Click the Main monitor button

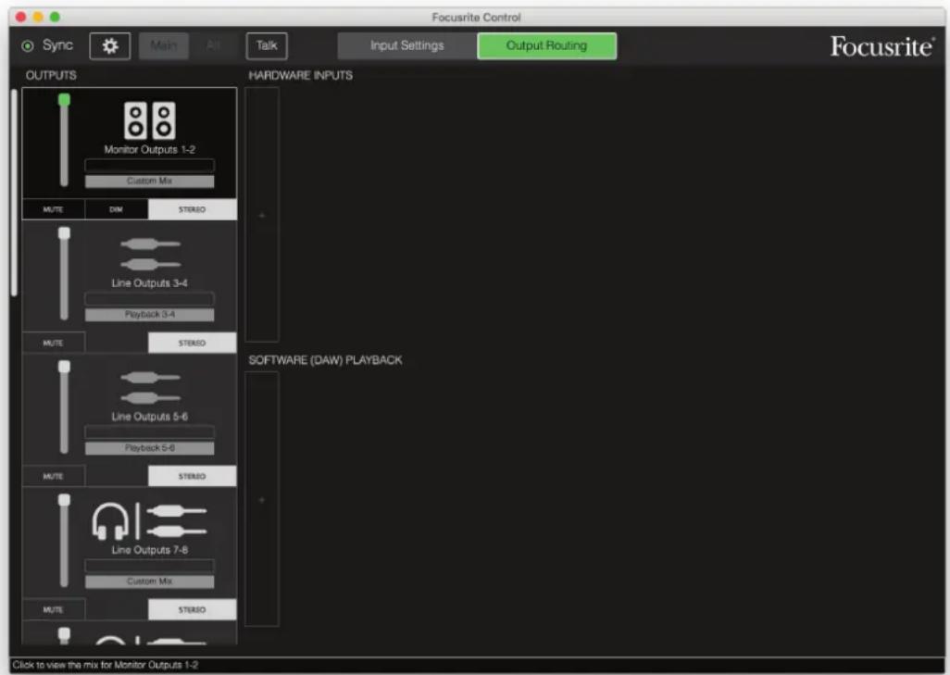coord(164,46)
